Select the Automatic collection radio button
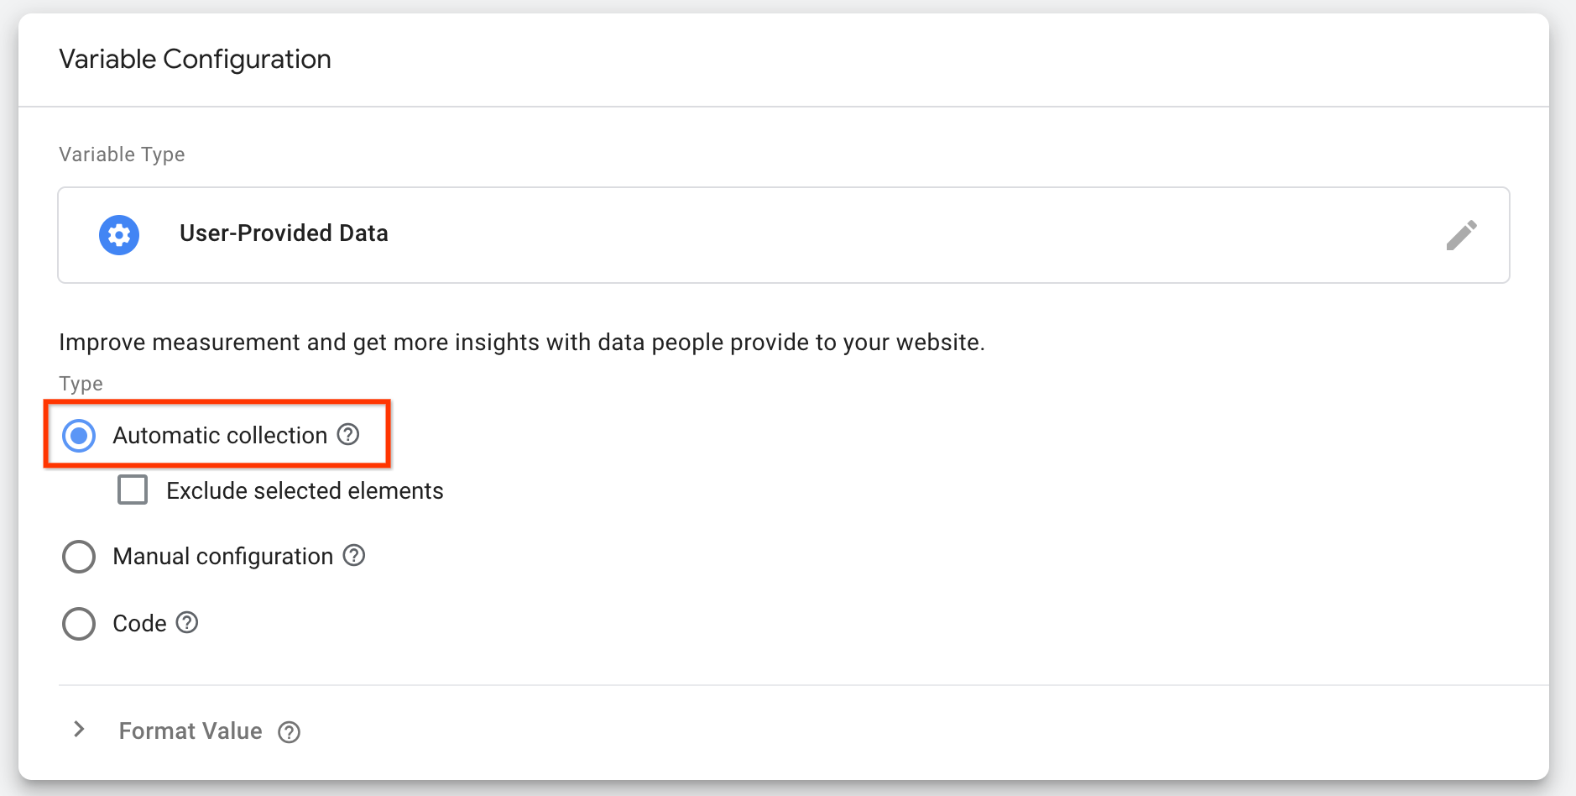The image size is (1576, 796). tap(79, 435)
